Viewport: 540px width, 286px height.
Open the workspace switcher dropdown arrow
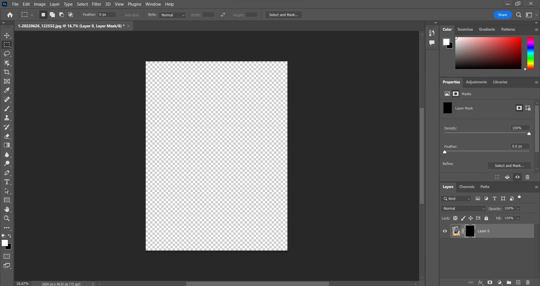point(537,15)
